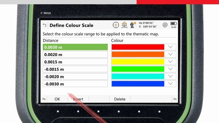Tap the instrument status icon with alert
Screen dimensions: 219x123
(133, 25)
